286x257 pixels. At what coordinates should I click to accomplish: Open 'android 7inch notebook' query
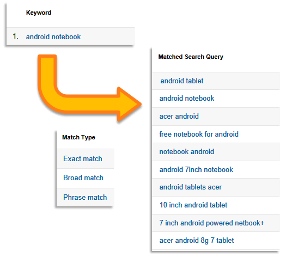pyautogui.click(x=196, y=169)
